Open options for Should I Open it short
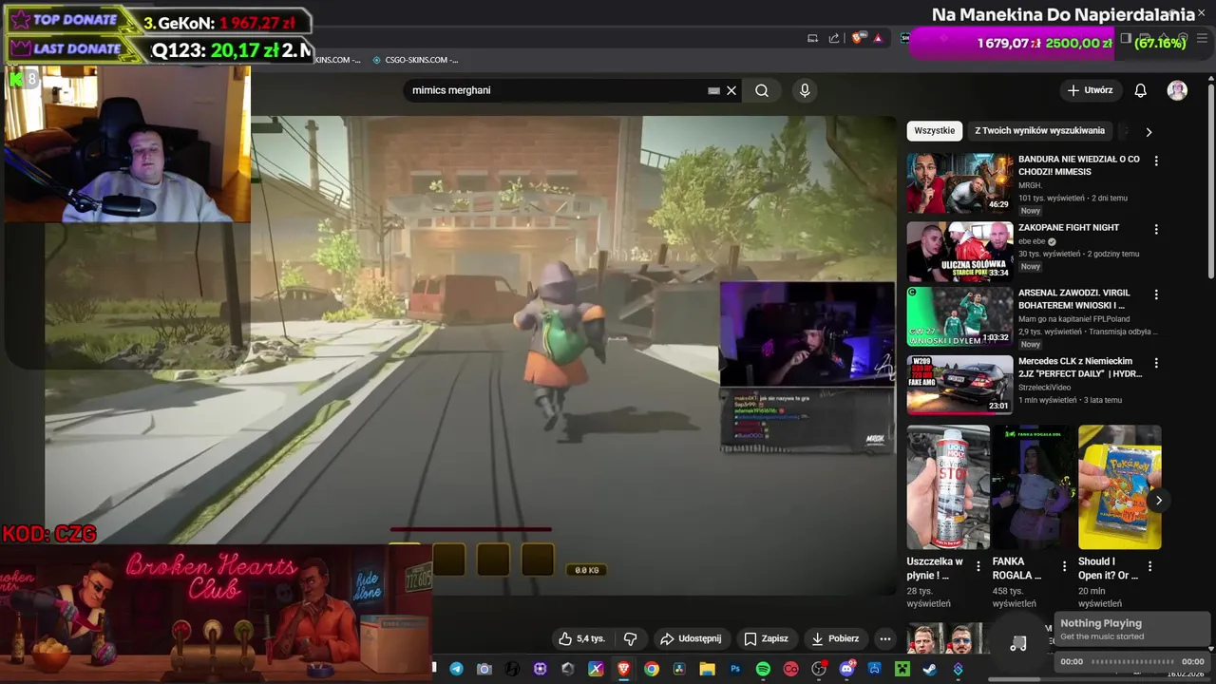Image resolution: width=1216 pixels, height=684 pixels. point(1149,566)
